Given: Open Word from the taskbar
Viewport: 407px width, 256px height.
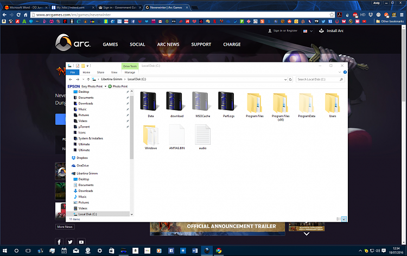Looking at the screenshot, I should (x=195, y=251).
